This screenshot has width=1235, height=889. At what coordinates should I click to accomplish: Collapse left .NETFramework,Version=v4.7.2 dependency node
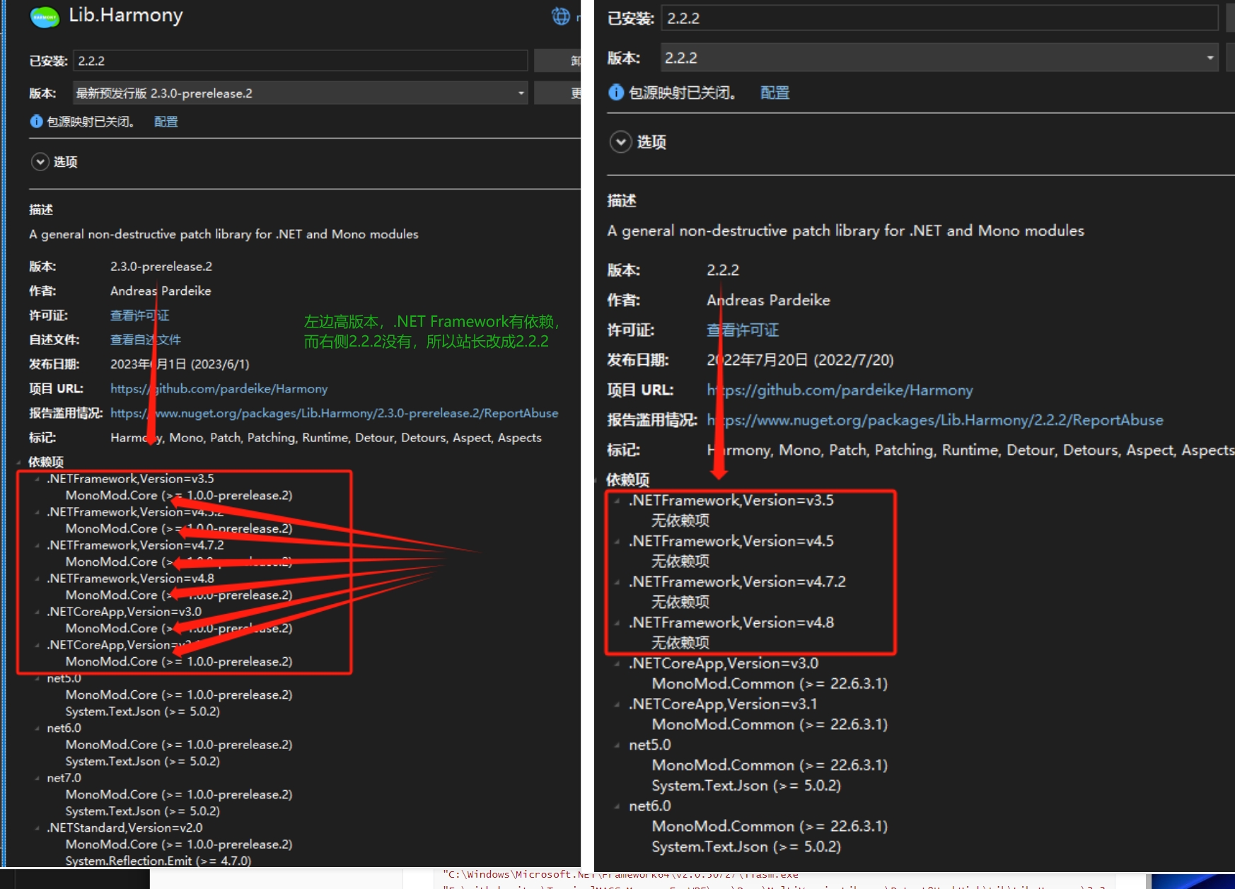[x=37, y=546]
